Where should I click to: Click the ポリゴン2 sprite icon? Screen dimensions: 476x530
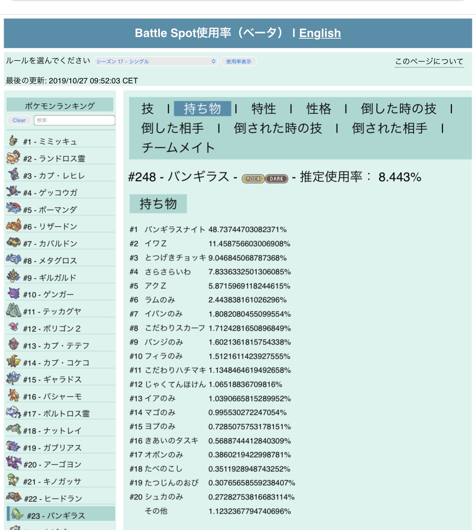pyautogui.click(x=13, y=327)
